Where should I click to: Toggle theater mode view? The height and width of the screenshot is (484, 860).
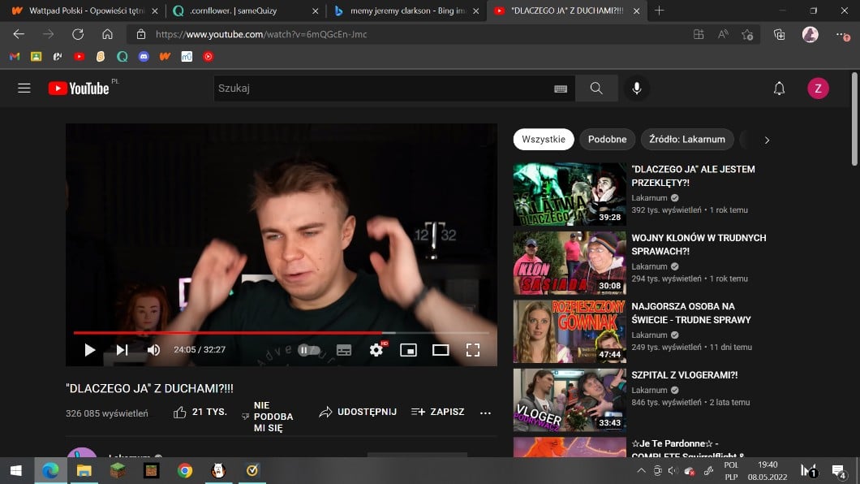[x=441, y=350]
